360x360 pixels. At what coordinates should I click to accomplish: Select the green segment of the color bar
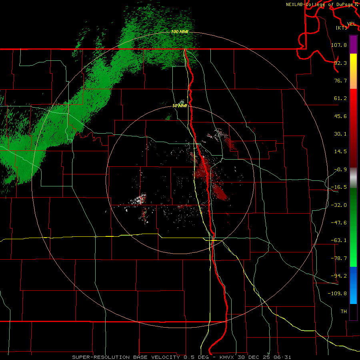[x=353, y=228]
